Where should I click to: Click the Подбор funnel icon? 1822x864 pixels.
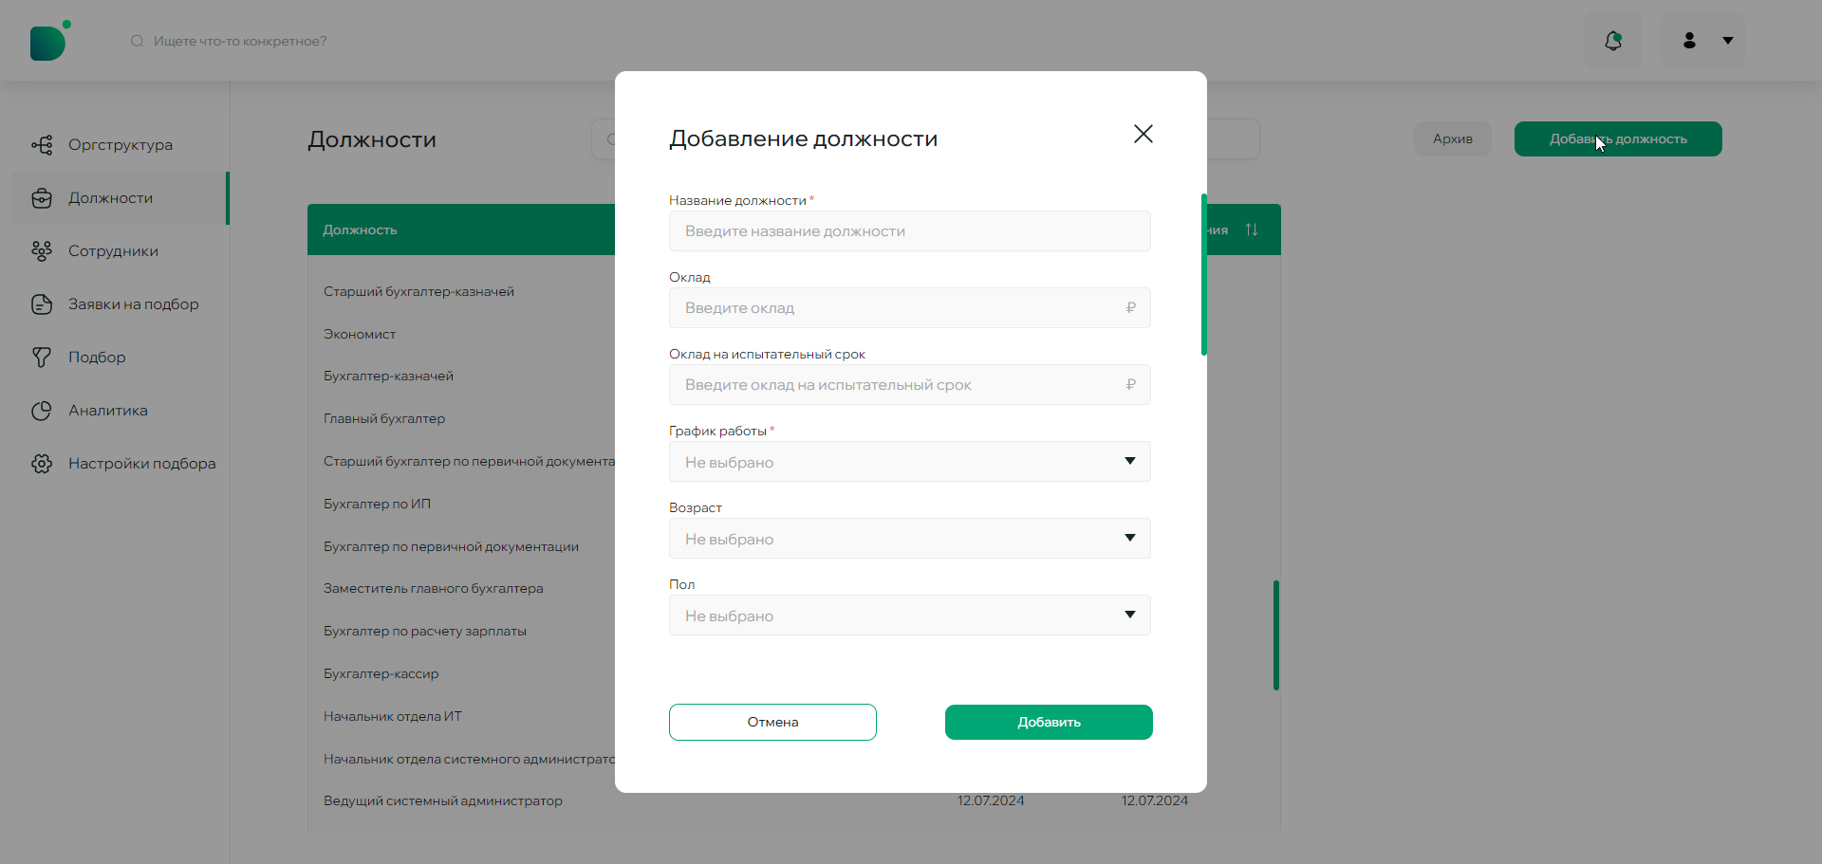42,358
